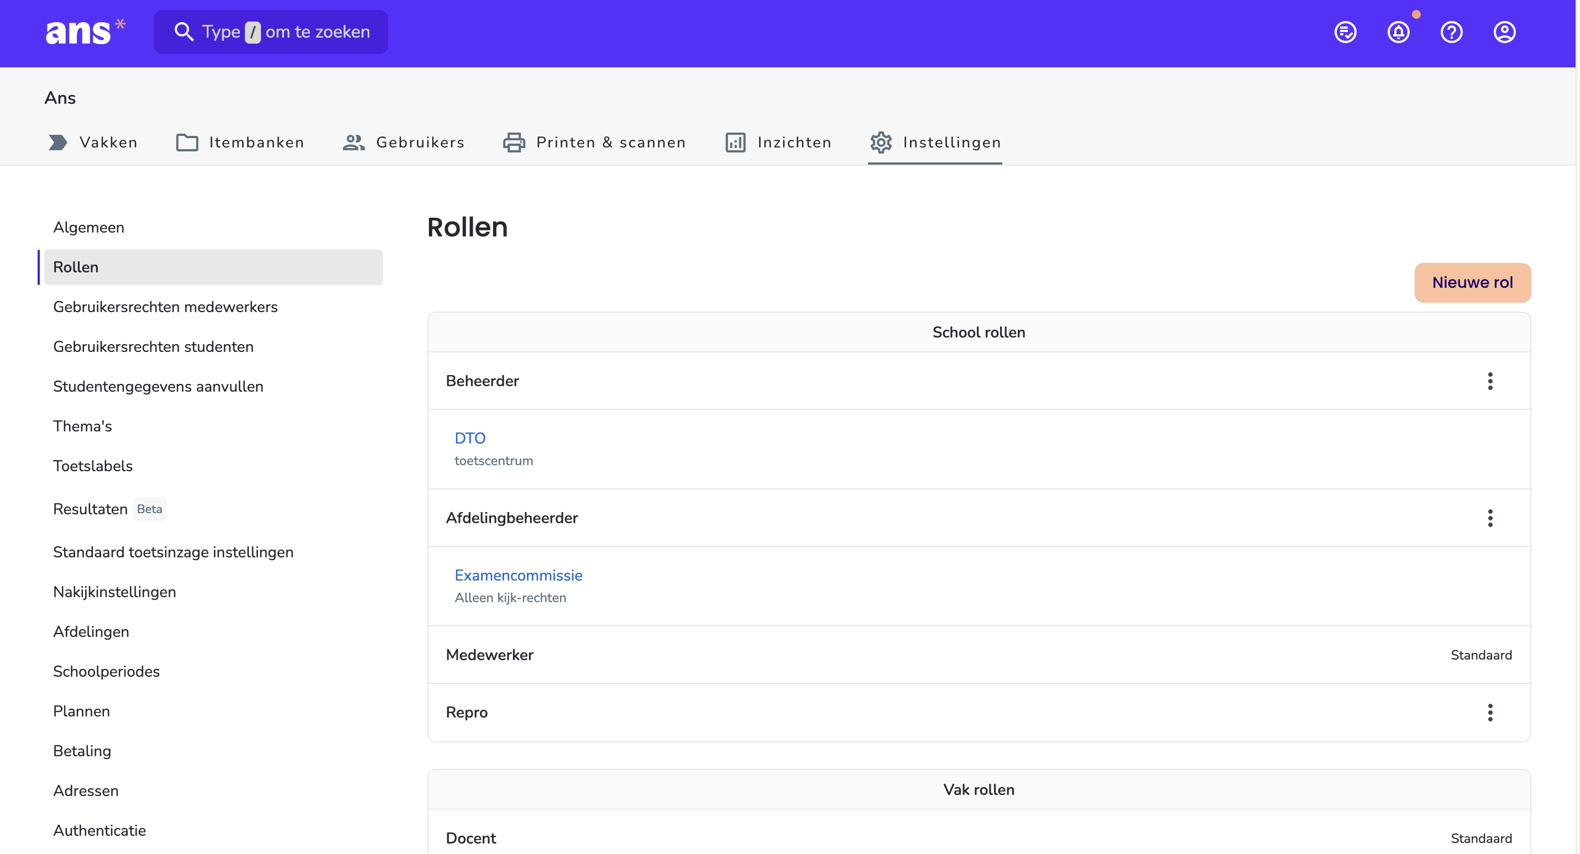Go to the Itembanken tab

click(240, 142)
